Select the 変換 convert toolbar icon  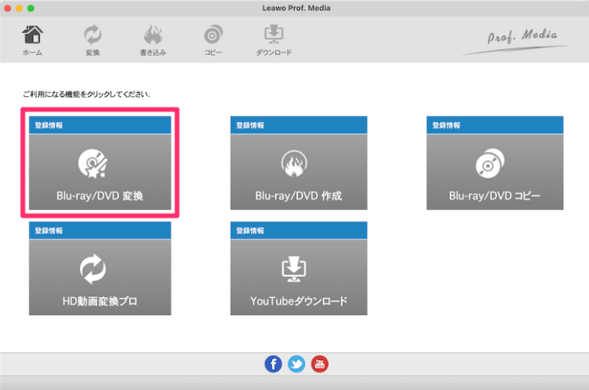(92, 40)
